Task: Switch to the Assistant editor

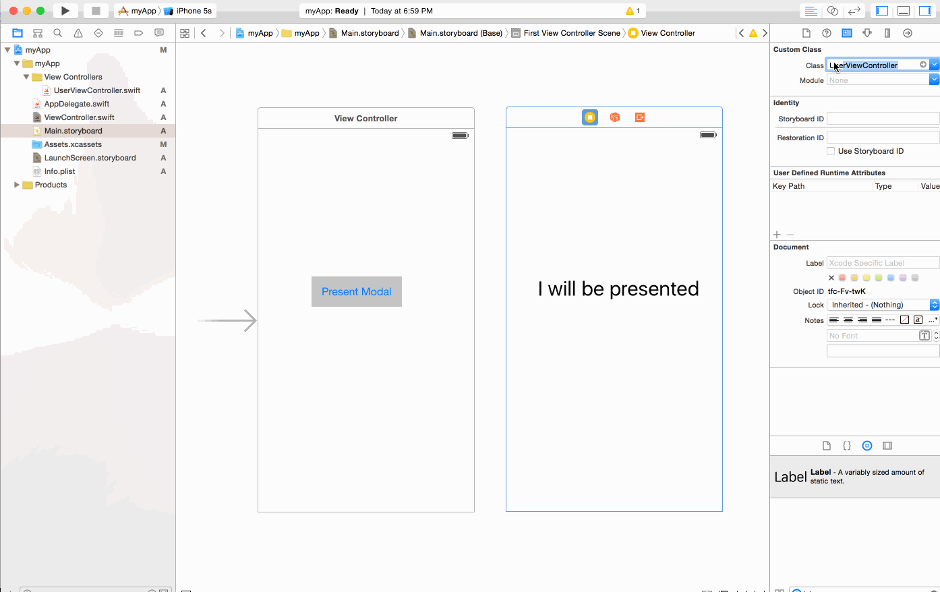Action: click(833, 11)
